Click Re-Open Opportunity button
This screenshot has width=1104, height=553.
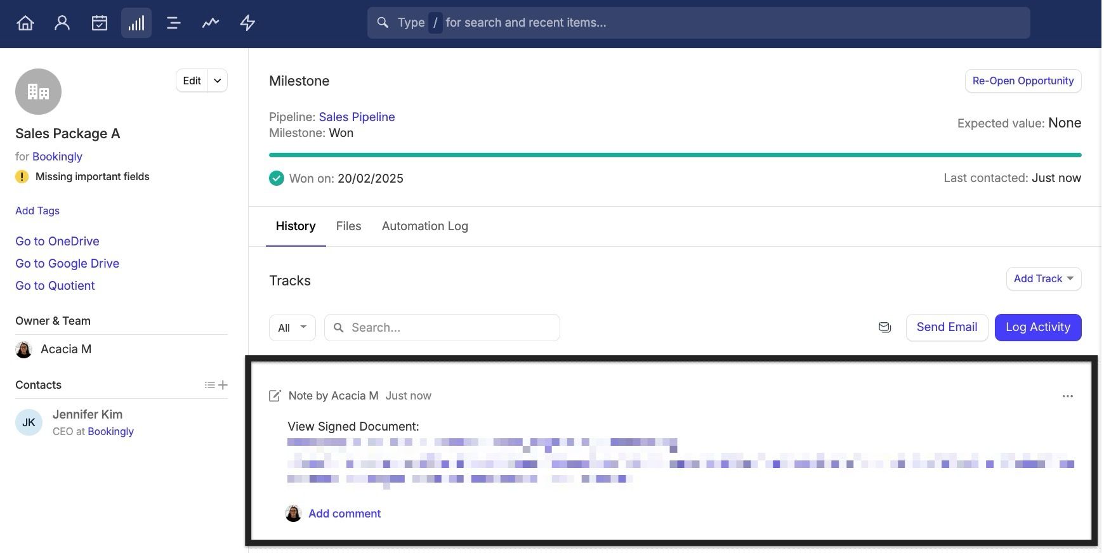[1023, 81]
